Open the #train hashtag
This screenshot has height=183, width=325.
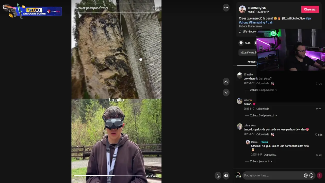coord(270,22)
